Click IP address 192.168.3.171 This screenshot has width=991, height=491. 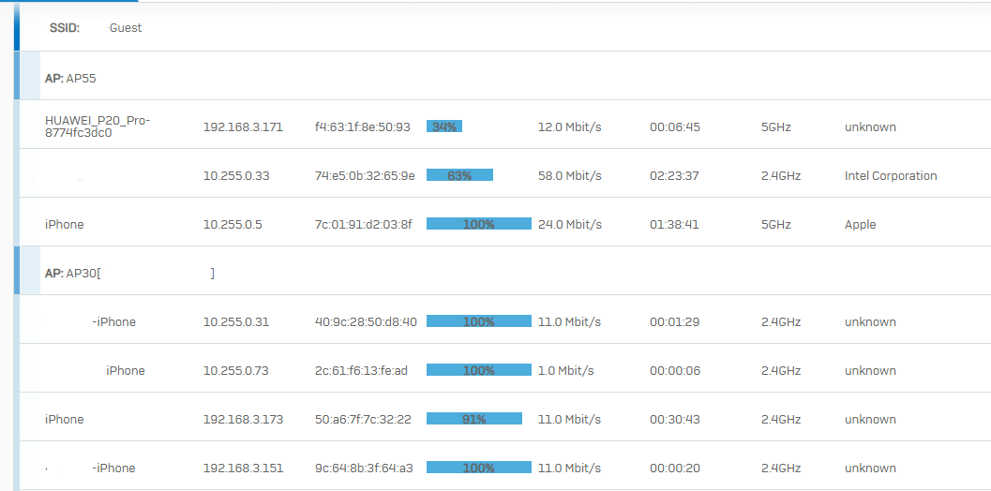coord(243,127)
